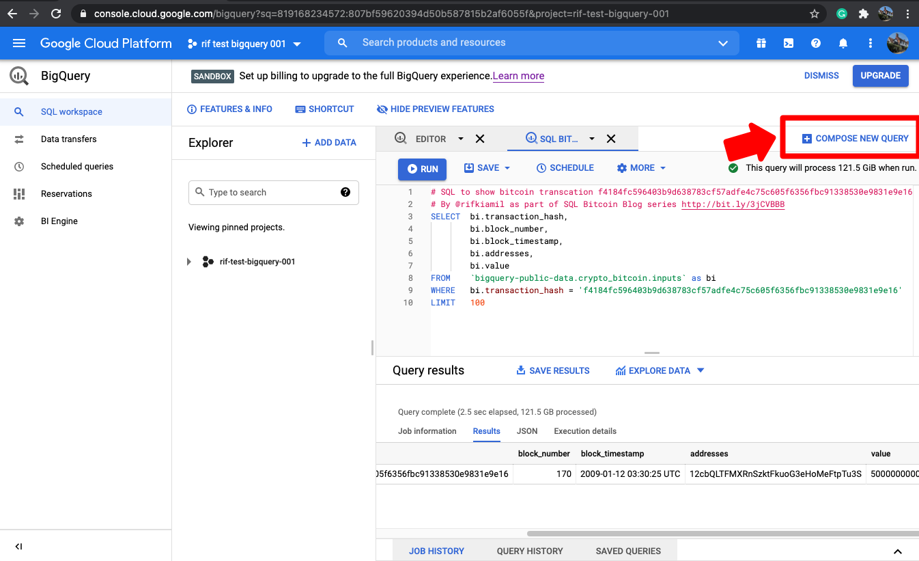Open the Execution details tab
Image resolution: width=919 pixels, height=561 pixels.
(x=585, y=431)
